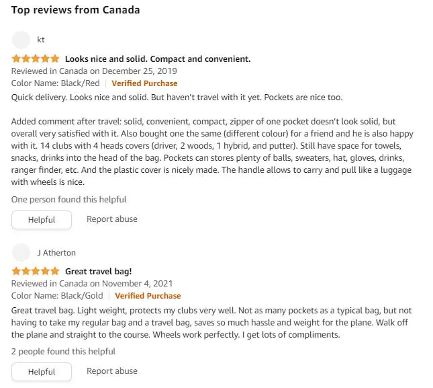The image size is (433, 388).
Task: Click the Top reviews from Canada heading
Action: click(75, 10)
